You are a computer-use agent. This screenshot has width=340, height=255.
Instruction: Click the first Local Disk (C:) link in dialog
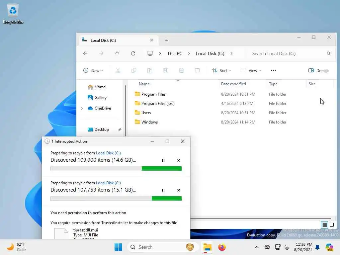click(x=108, y=153)
